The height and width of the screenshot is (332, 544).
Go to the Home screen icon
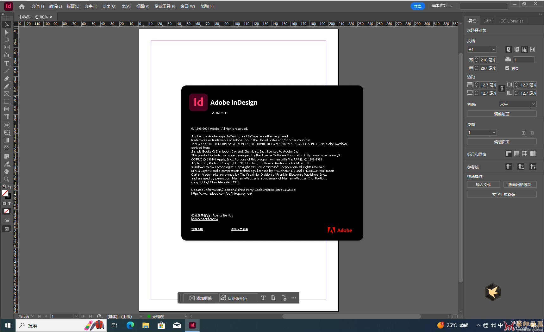(22, 6)
